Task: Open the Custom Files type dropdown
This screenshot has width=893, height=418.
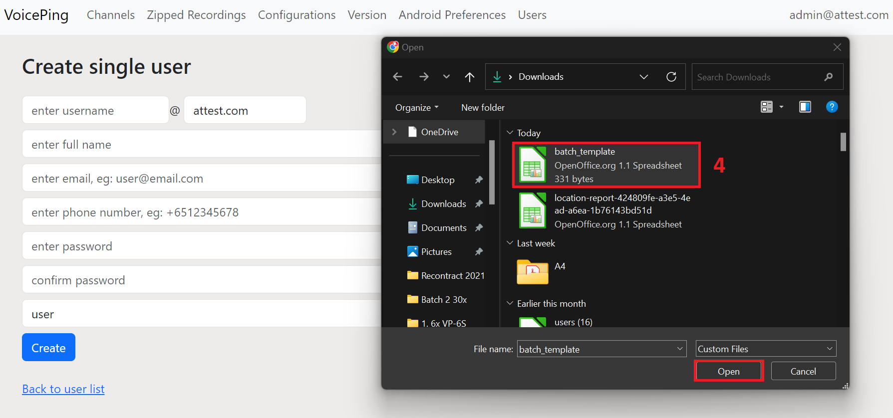Action: (x=766, y=349)
